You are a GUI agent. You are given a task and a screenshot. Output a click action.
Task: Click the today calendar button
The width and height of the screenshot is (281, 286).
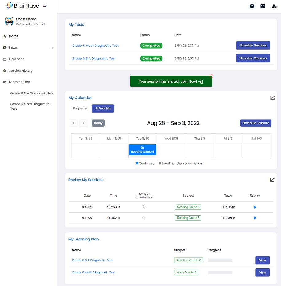[x=98, y=123]
